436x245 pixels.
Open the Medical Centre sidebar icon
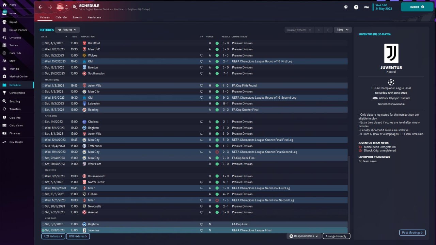4,77
